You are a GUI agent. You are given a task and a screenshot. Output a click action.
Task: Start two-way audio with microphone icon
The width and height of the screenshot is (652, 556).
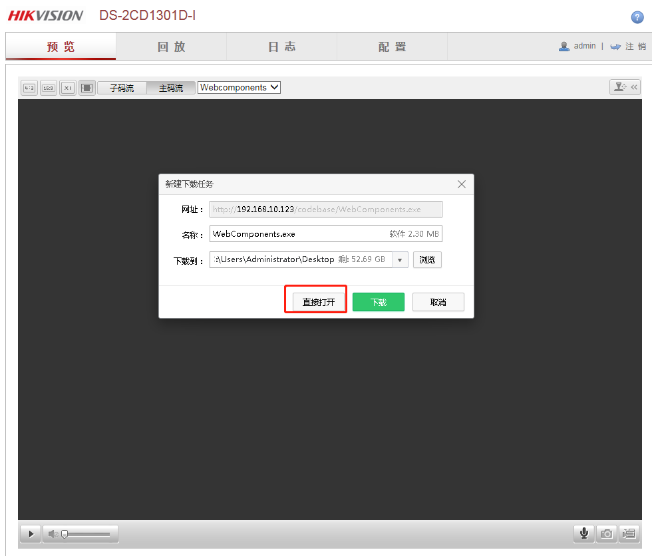coord(584,533)
